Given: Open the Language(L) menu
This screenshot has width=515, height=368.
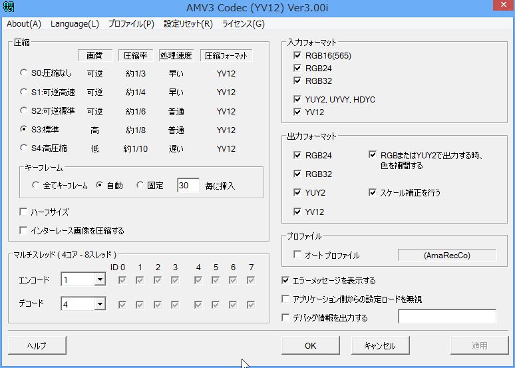Looking at the screenshot, I should (75, 24).
